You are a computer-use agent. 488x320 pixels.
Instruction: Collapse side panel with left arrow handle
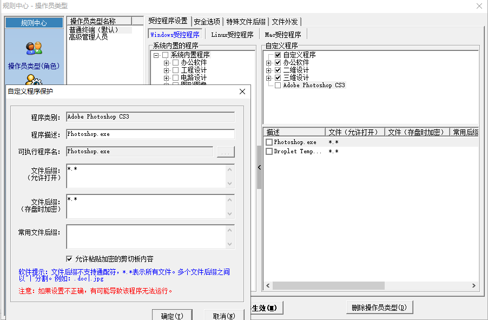(259, 167)
